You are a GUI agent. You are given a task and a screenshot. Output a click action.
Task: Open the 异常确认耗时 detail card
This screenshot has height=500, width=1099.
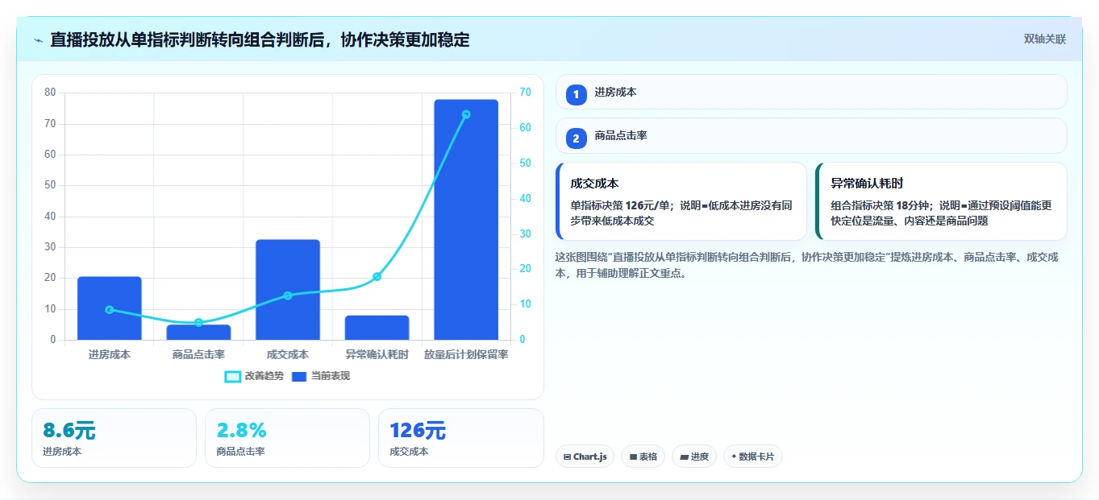click(941, 201)
